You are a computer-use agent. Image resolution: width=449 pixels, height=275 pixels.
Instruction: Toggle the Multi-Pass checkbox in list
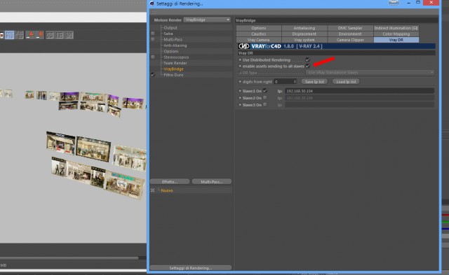click(x=153, y=39)
